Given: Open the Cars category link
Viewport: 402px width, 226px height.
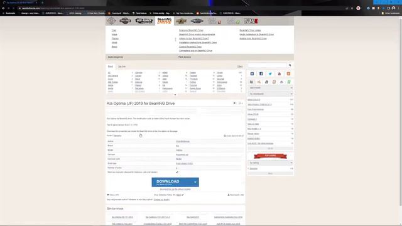Looking at the screenshot, I should point(114,30).
